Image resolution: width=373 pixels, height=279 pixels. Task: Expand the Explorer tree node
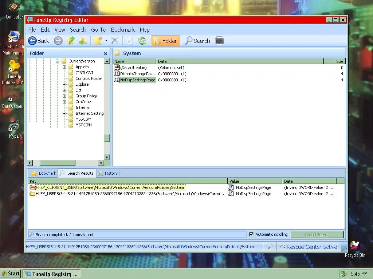click(64, 84)
